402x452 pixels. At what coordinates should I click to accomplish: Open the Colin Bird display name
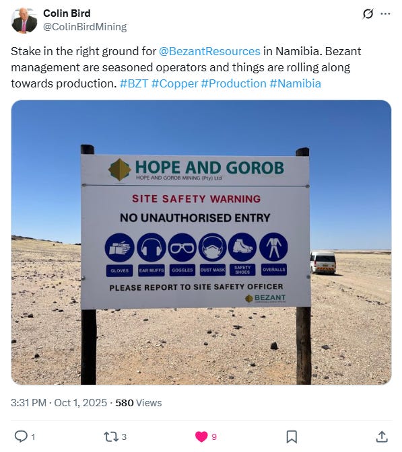point(67,13)
